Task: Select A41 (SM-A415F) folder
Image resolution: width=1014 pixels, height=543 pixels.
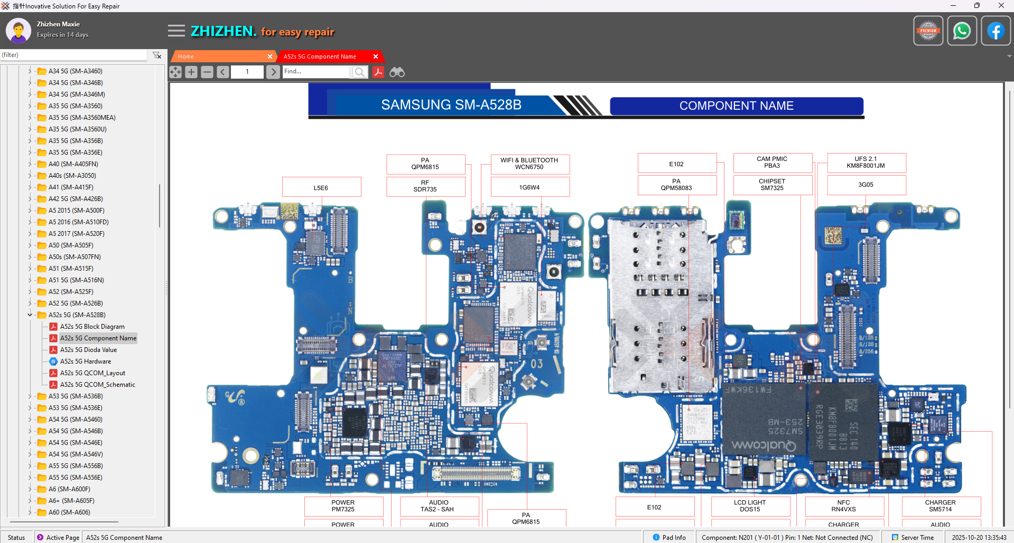Action: click(x=71, y=187)
